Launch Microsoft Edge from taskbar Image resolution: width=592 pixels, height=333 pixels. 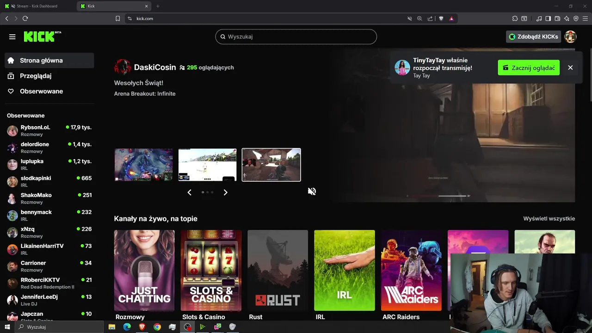[x=127, y=327]
